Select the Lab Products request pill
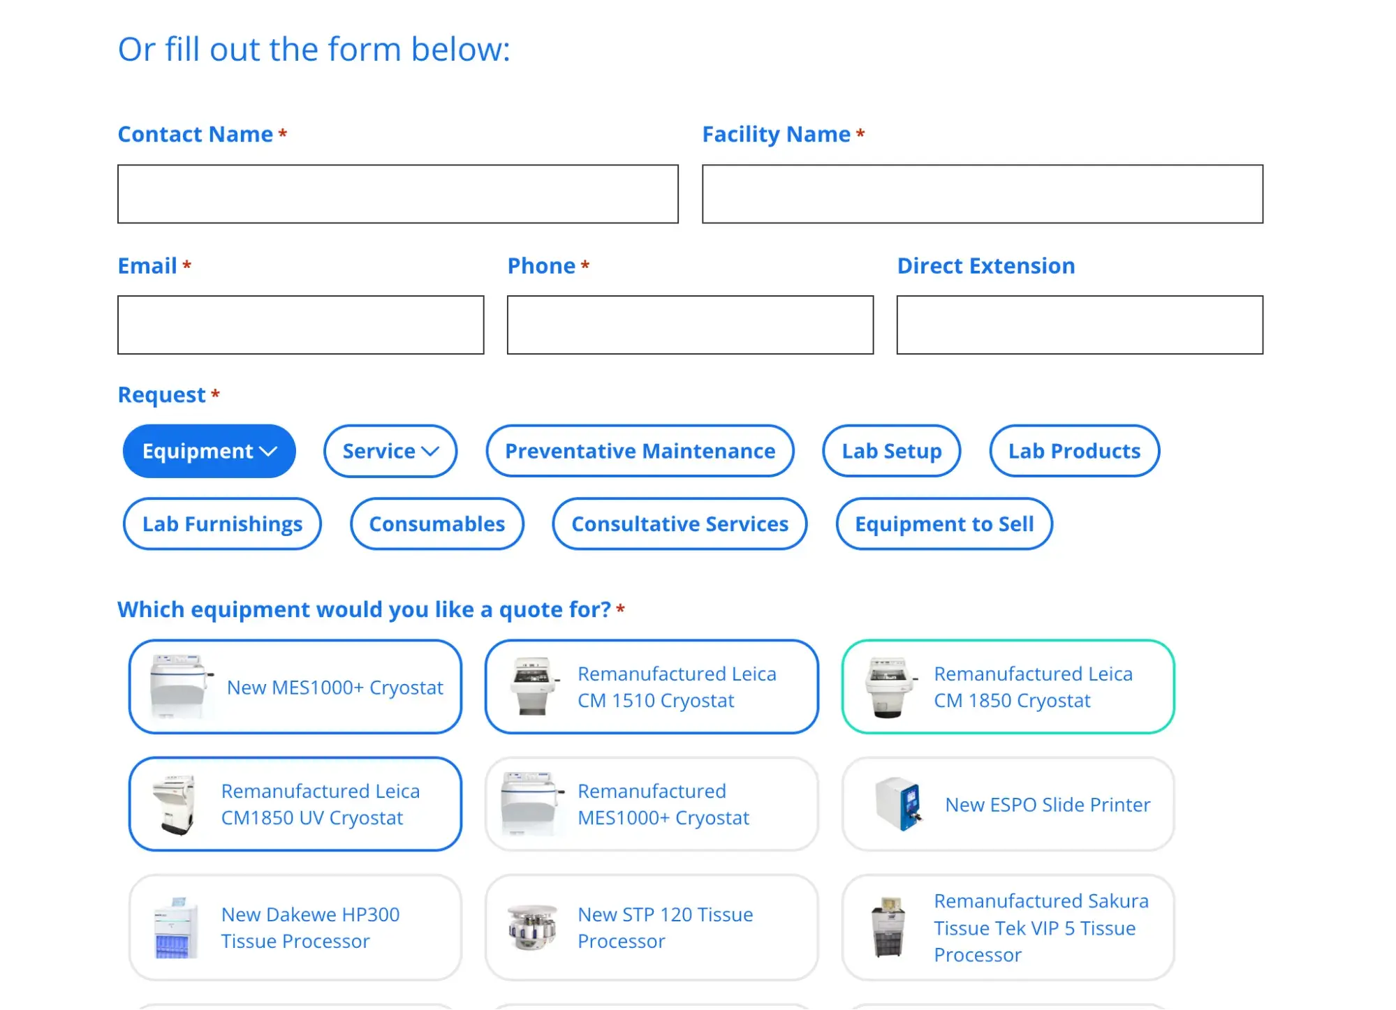The image size is (1396, 1010). pos(1074,451)
